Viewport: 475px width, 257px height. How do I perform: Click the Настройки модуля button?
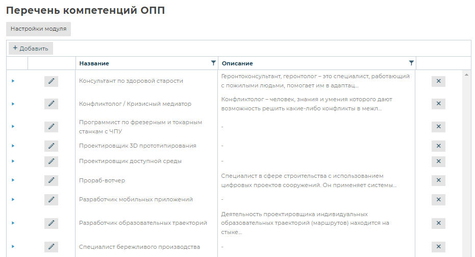pos(38,29)
